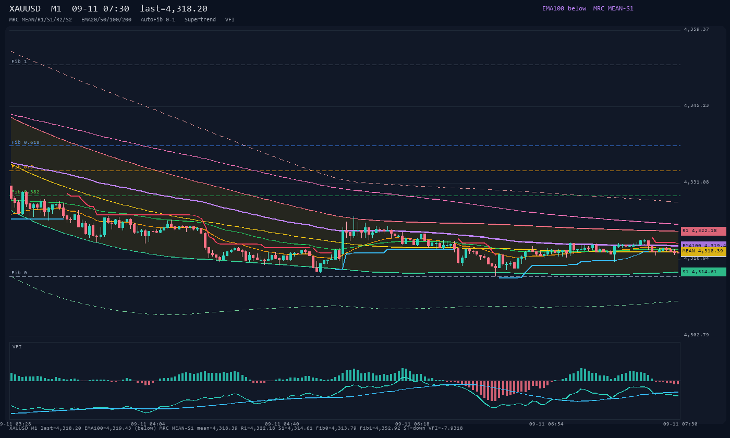Click the 09-11 04:40 time axis label
The height and width of the screenshot is (438, 730).
coord(282,424)
